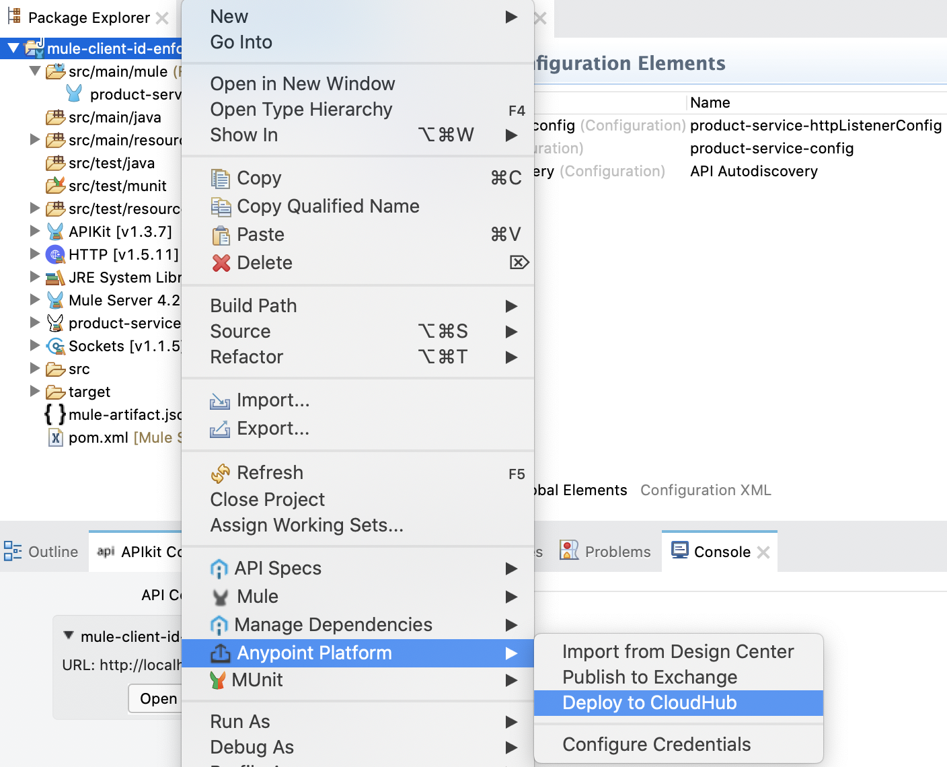Screen dimensions: 947x767
Task: Click the MUnit icon in the context menu
Action: point(220,680)
